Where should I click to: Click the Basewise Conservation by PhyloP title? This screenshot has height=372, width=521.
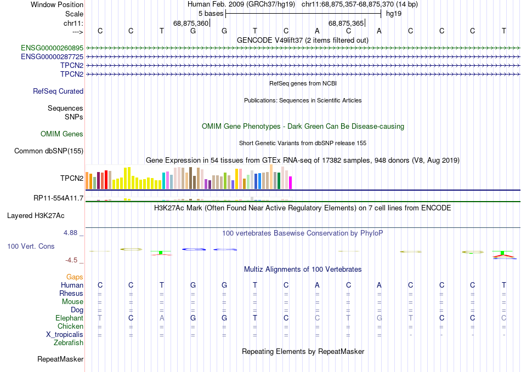[303, 233]
